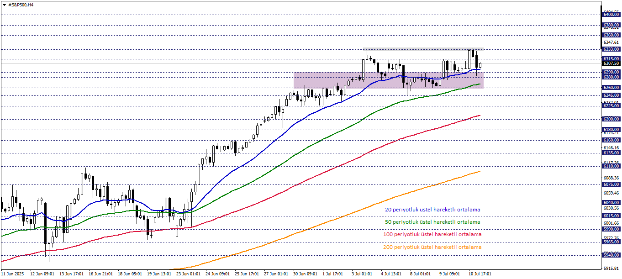Click the 6015.00 price level label

click(611, 216)
